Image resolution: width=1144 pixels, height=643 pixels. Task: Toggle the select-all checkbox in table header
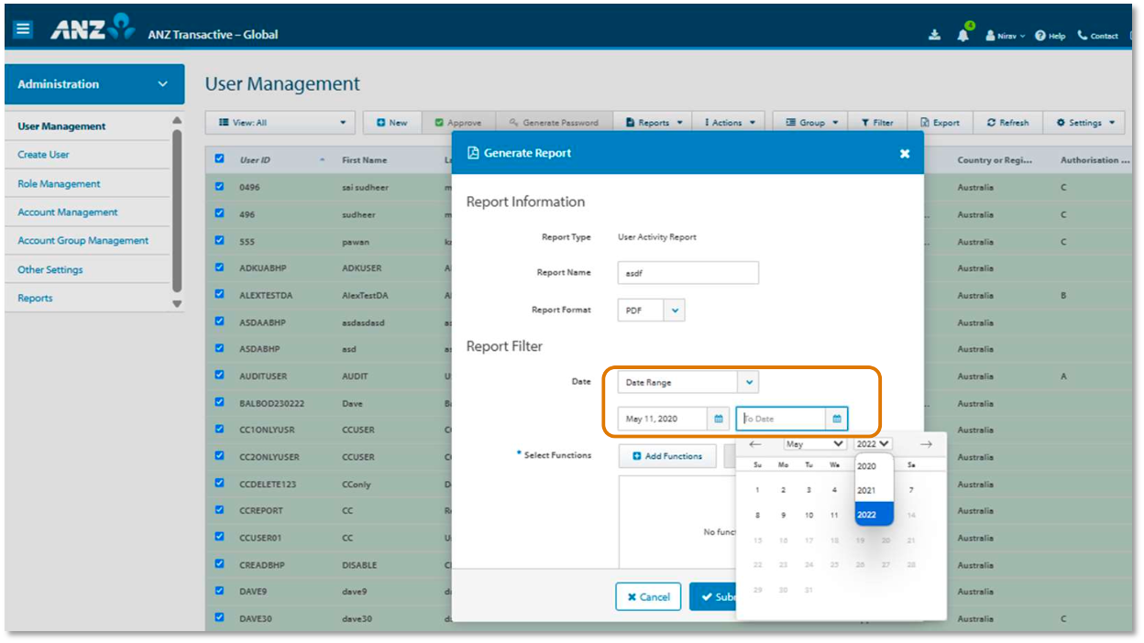point(219,159)
